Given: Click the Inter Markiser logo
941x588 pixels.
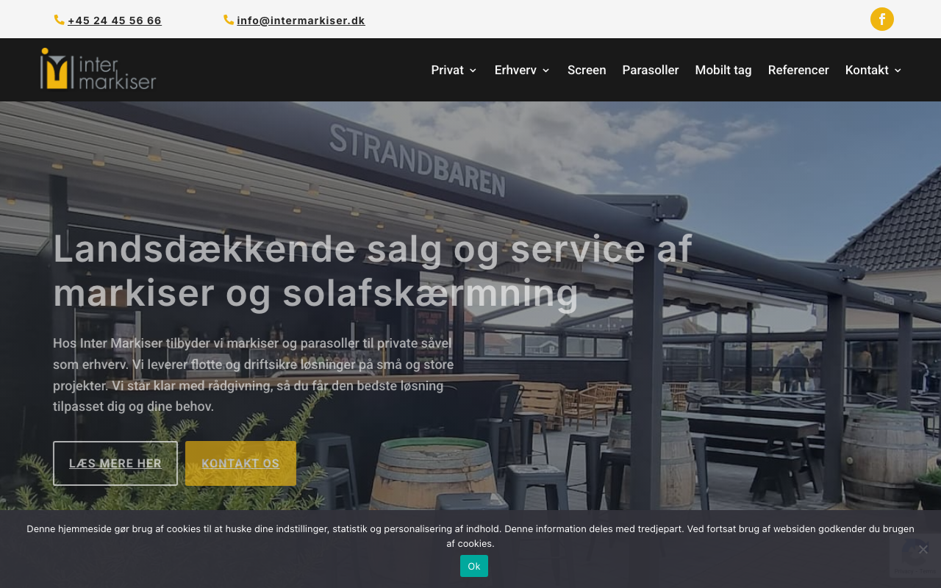Looking at the screenshot, I should (99, 69).
